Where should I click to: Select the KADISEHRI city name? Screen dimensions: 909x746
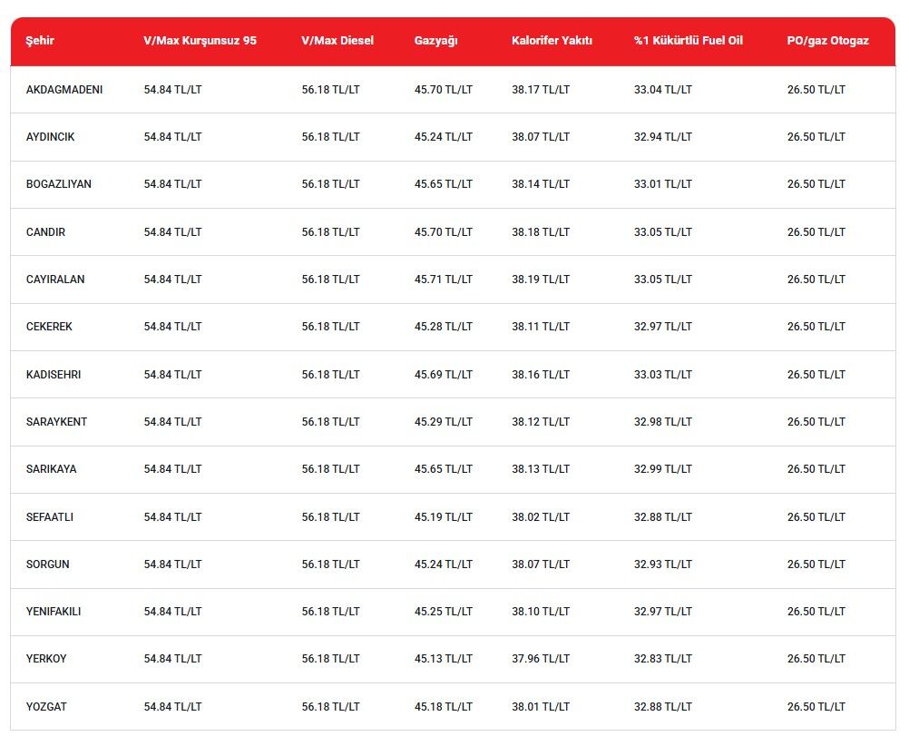pyautogui.click(x=54, y=375)
